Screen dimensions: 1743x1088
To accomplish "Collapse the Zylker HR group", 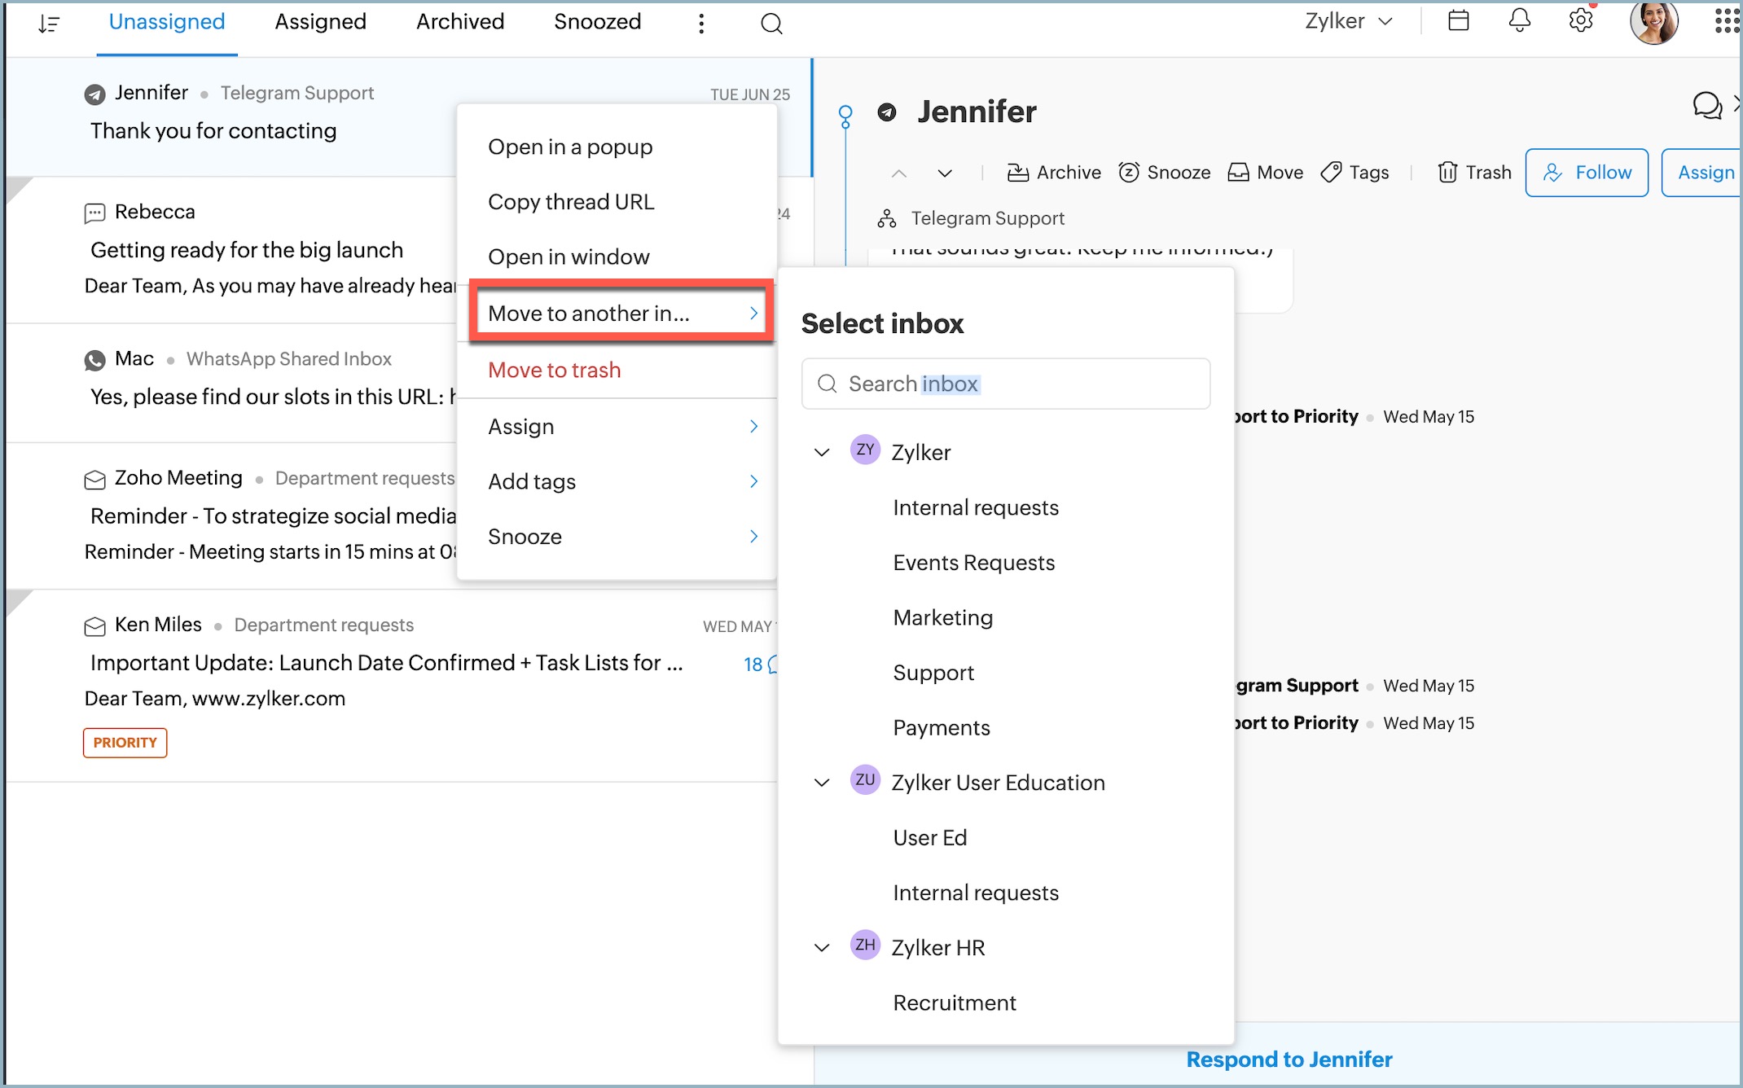I will [x=822, y=948].
